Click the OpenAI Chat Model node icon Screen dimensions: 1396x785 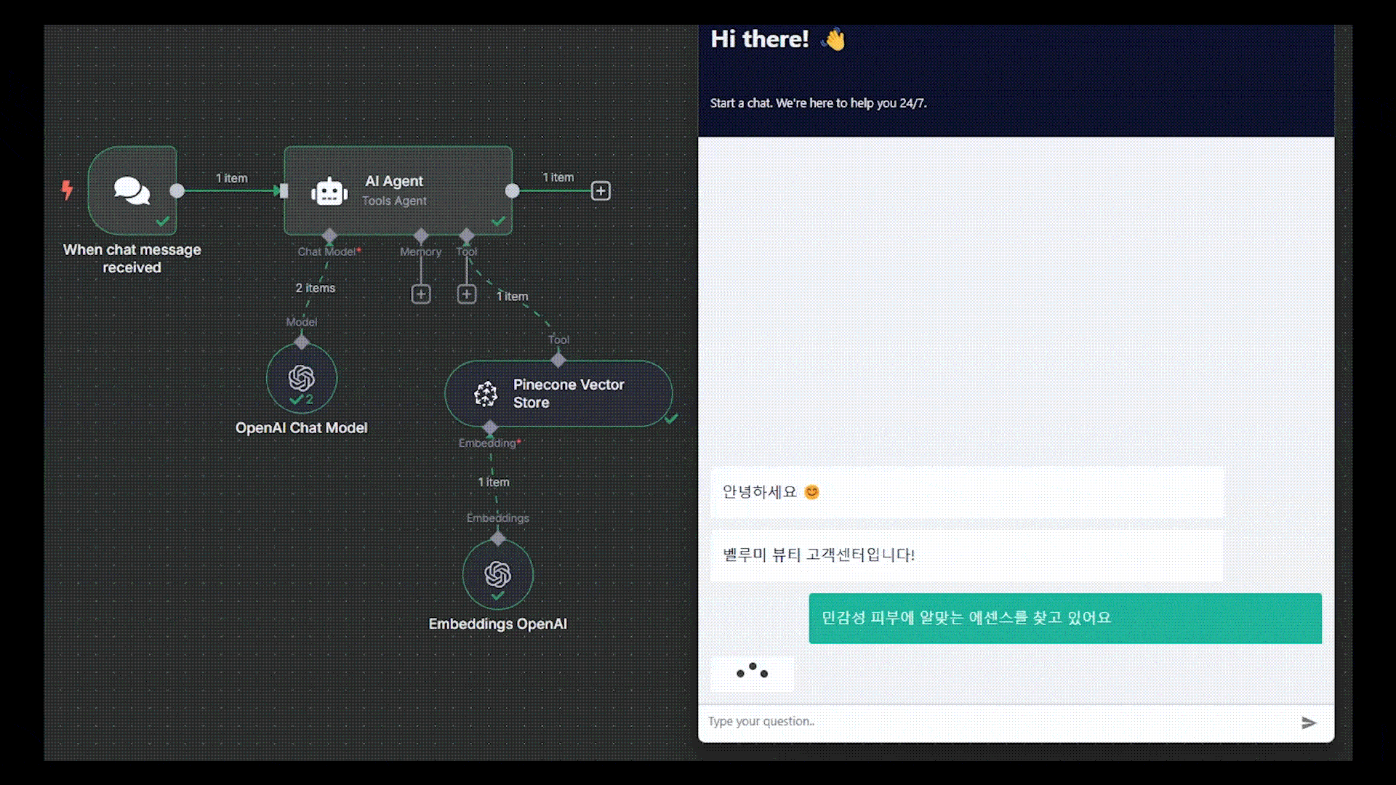click(302, 379)
